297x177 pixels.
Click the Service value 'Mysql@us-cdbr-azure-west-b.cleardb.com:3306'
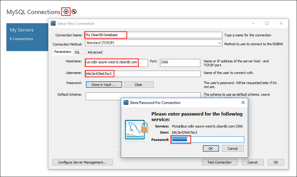[207, 126]
